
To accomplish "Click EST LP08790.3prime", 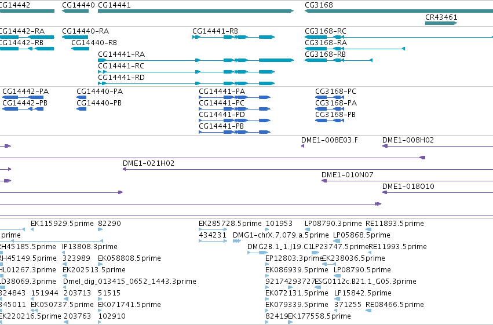I will coord(333,224).
